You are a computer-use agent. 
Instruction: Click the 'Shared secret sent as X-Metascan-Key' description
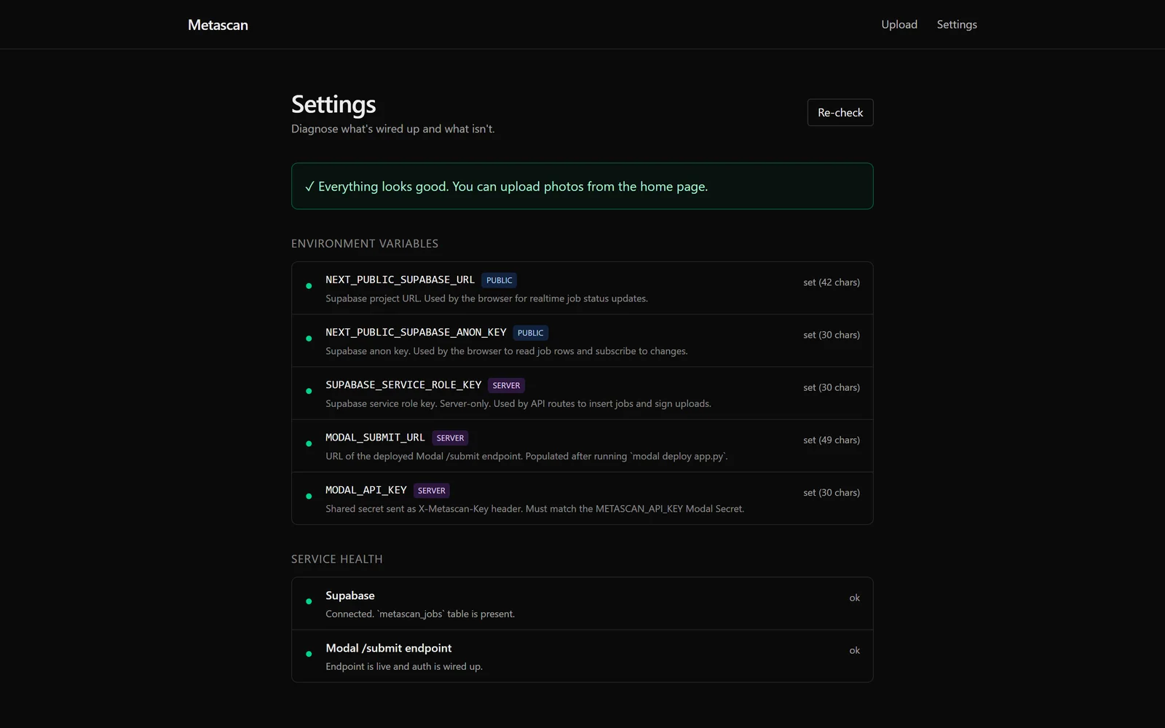click(534, 509)
